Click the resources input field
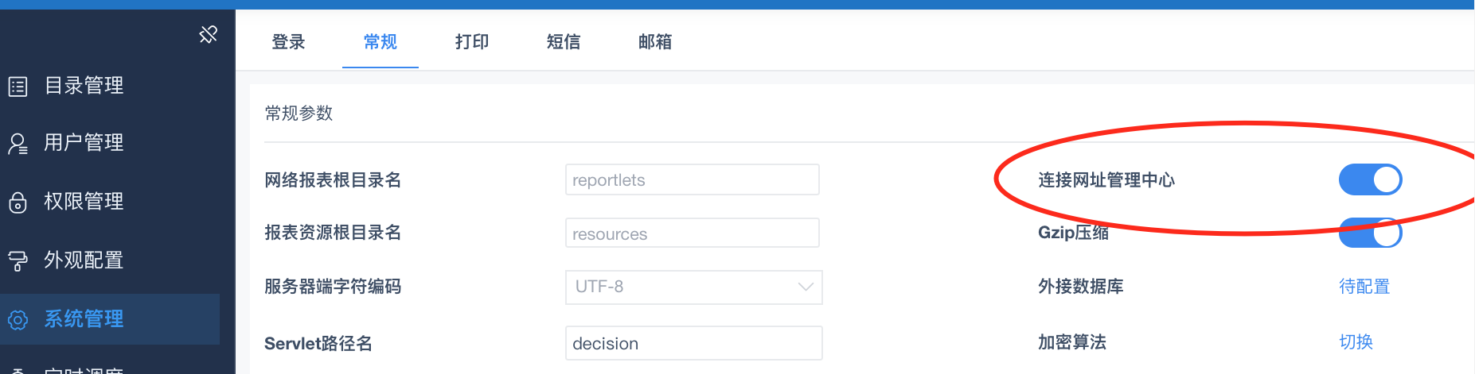The width and height of the screenshot is (1475, 374). [692, 233]
